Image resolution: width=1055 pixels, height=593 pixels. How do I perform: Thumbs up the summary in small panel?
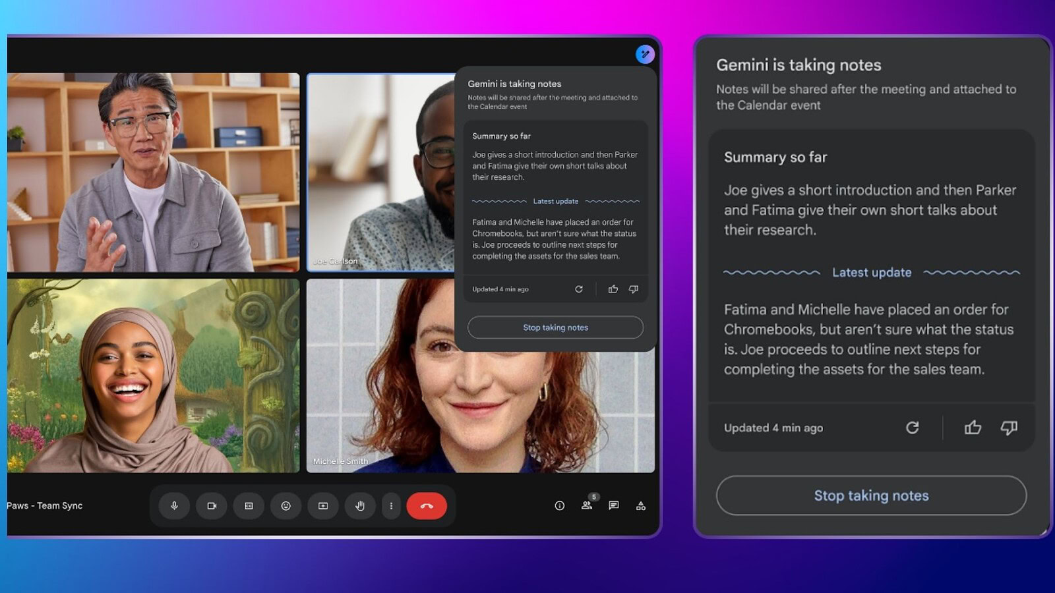pos(613,289)
